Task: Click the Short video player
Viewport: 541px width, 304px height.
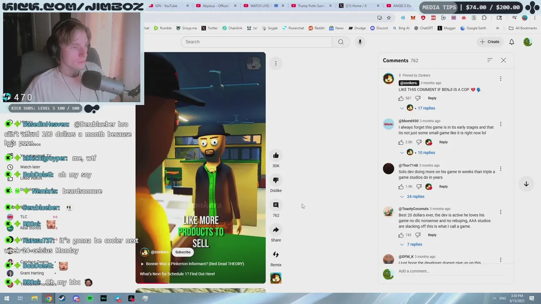Action: [200, 168]
